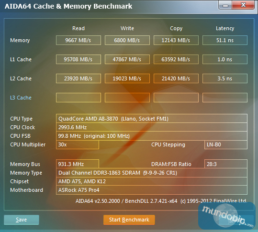Click the Memory write value 6800 MB/s
Viewport: 258px width, 232px height.
127,40
